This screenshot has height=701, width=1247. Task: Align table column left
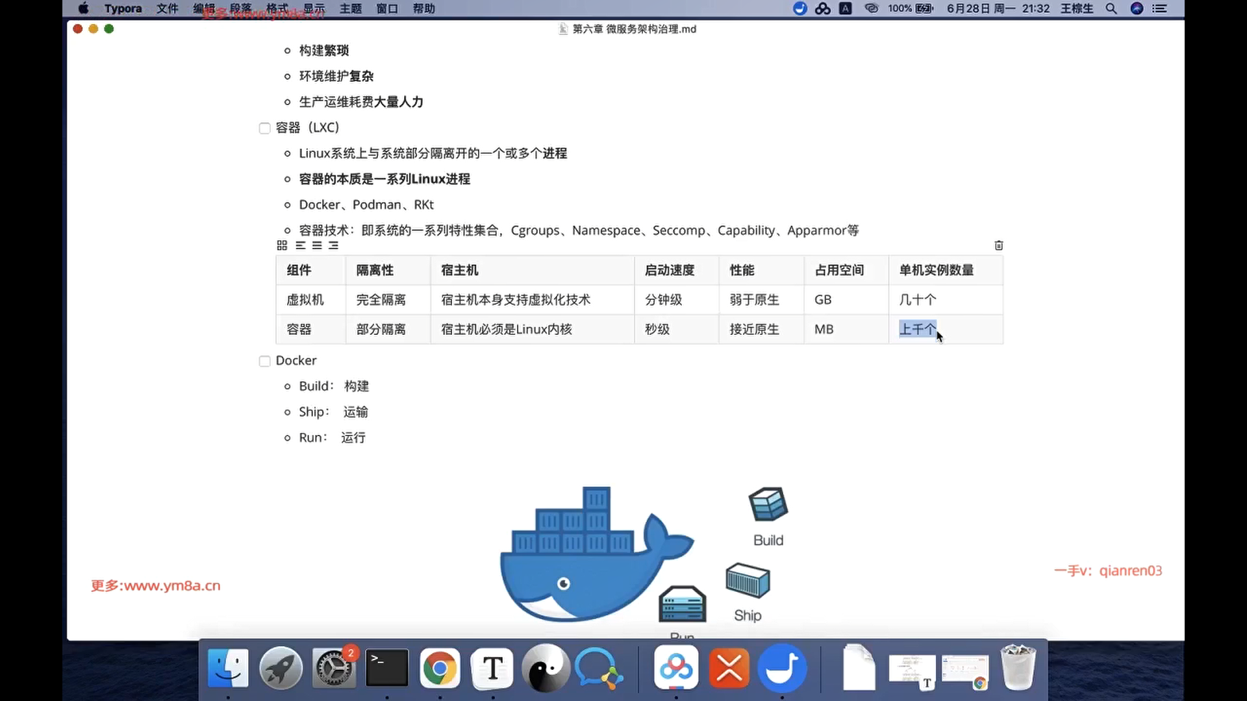click(300, 245)
